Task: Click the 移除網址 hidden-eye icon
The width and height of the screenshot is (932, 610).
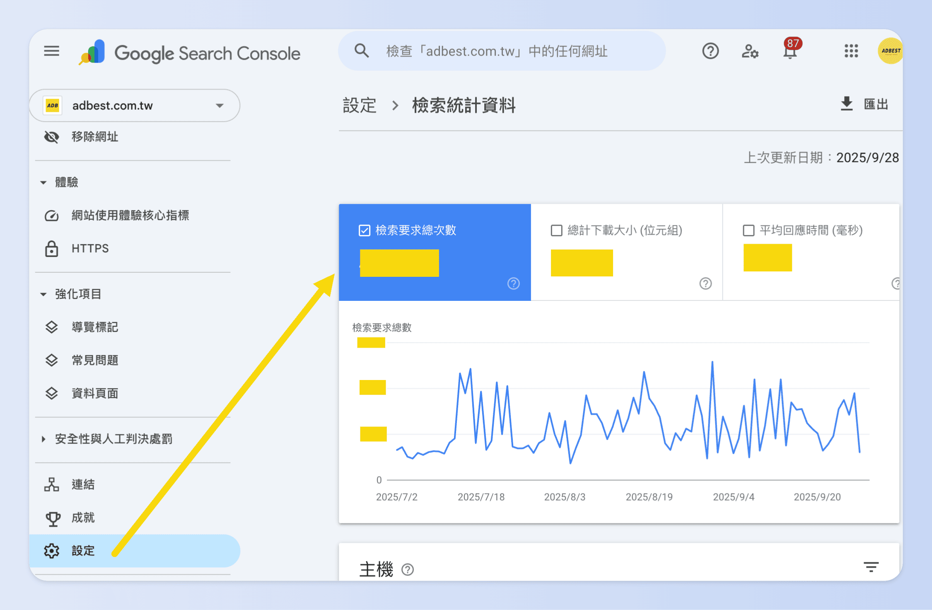Action: (51, 137)
